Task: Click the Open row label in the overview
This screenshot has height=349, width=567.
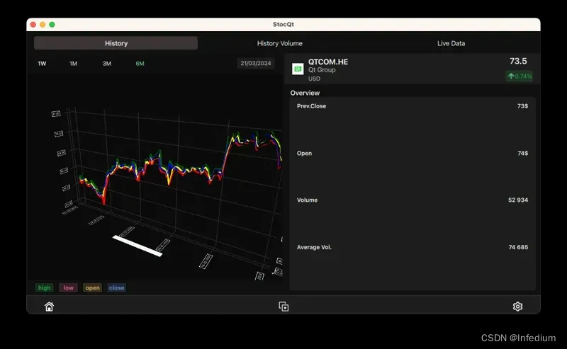Action: [304, 153]
